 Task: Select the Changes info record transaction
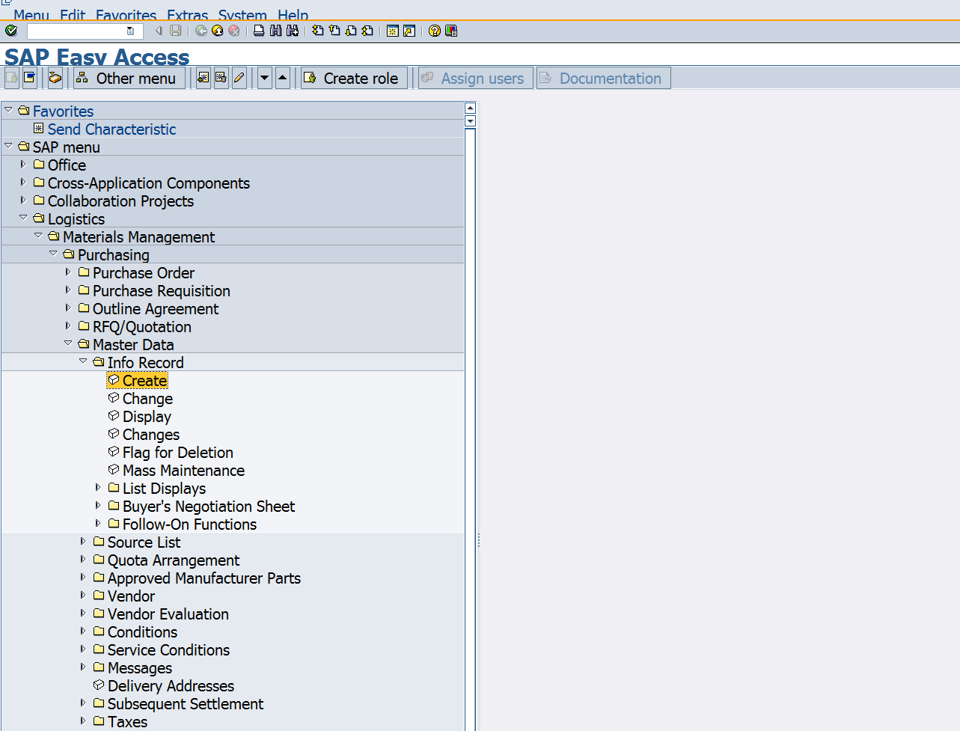151,434
